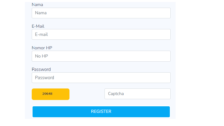Click the 20648 captcha number
This screenshot has height=126, width=224.
[x=47, y=94]
